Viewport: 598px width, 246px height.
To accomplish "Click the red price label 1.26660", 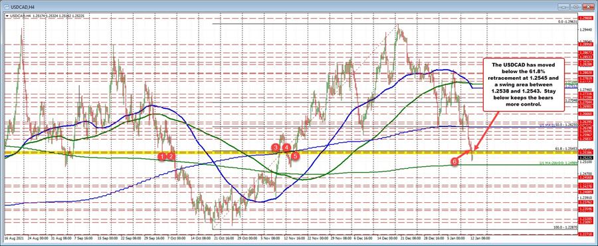I will tap(587, 114).
